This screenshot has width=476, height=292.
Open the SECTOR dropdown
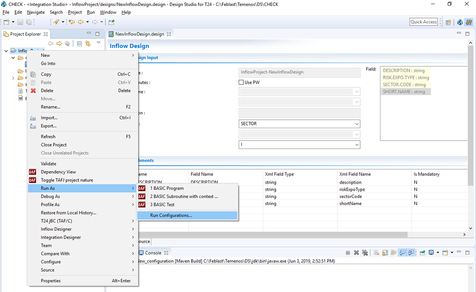click(356, 124)
